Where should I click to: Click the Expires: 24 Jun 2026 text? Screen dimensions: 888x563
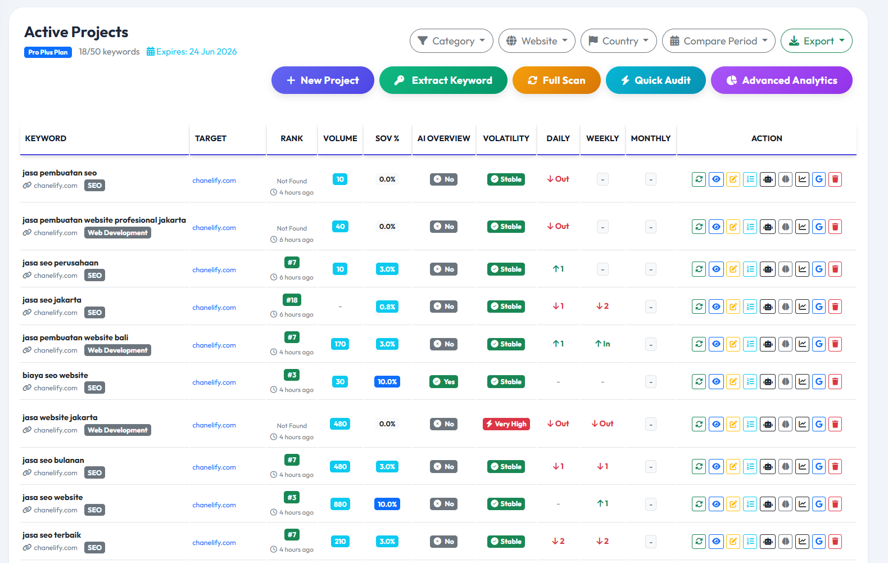tap(192, 52)
